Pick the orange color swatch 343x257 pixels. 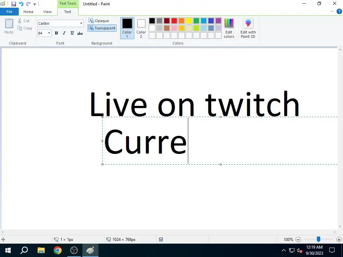pyautogui.click(x=182, y=21)
